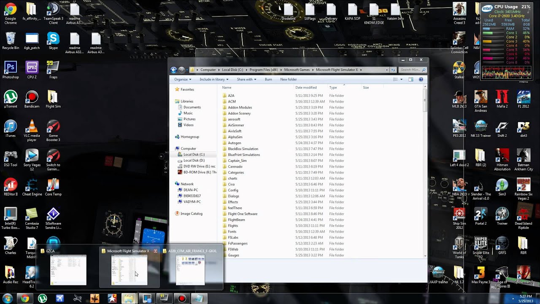Switch to A320_CFM_AIR_FRANCE_F-GKXL window thumbnail
The image size is (540, 304).
pos(190,270)
